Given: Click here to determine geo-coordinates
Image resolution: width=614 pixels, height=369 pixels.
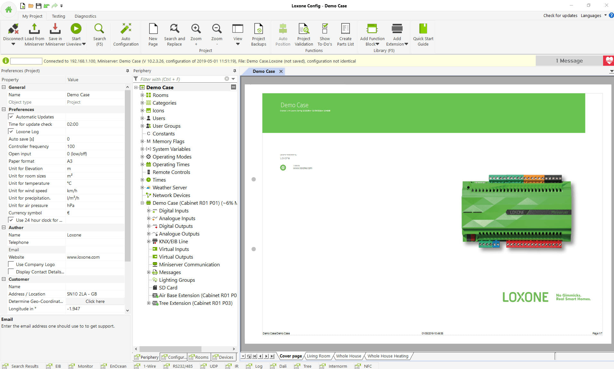Looking at the screenshot, I should coord(95,301).
